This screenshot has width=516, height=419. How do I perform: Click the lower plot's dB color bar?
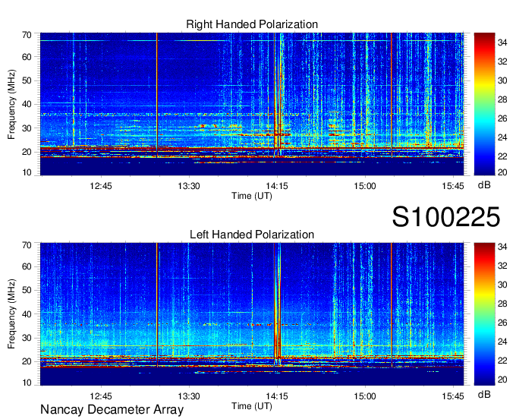coord(484,314)
